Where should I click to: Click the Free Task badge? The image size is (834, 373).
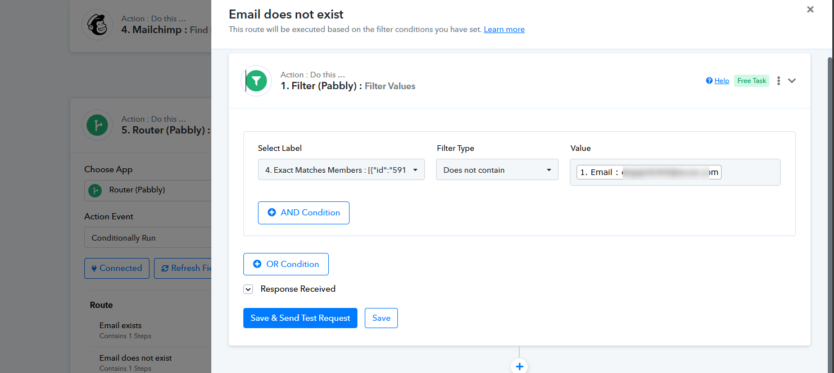coord(751,81)
